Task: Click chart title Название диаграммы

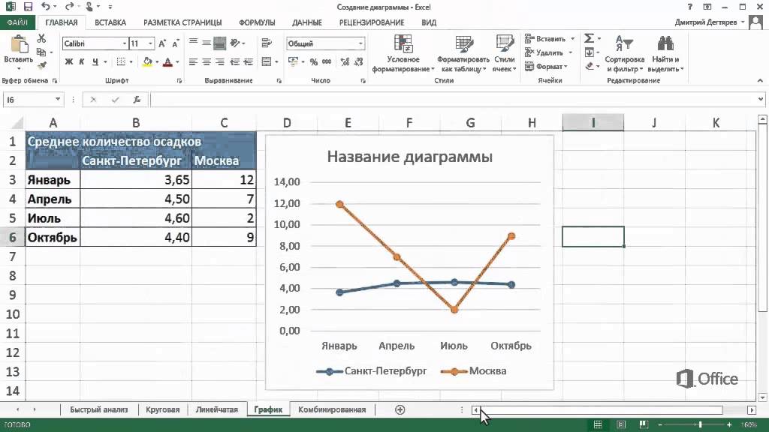Action: 410,157
